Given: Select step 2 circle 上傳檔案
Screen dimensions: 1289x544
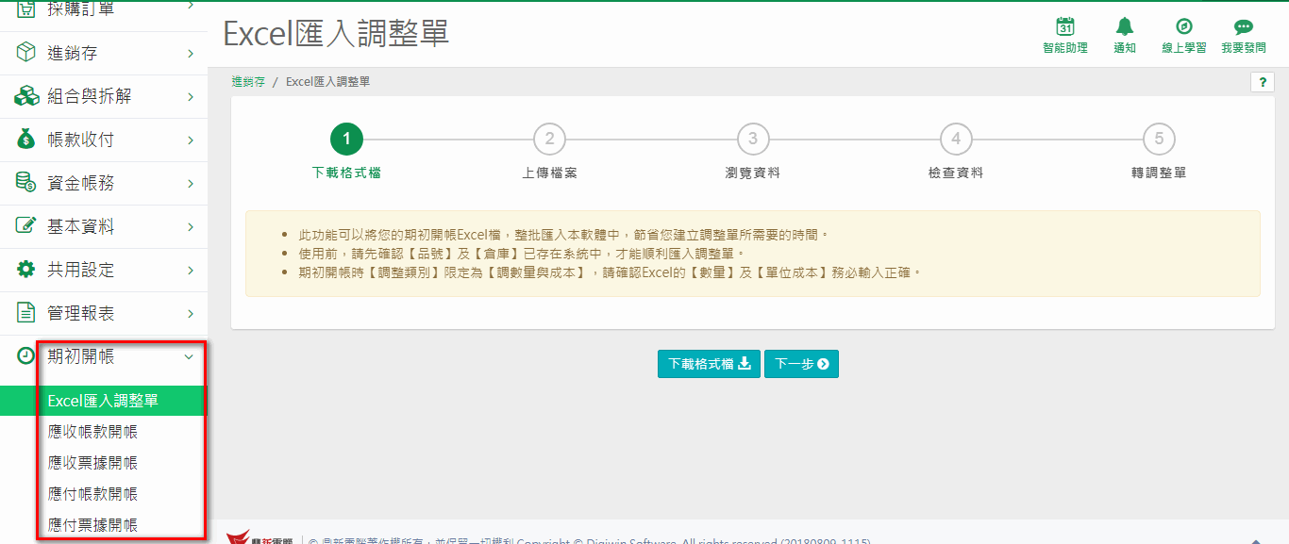Looking at the screenshot, I should [x=549, y=140].
